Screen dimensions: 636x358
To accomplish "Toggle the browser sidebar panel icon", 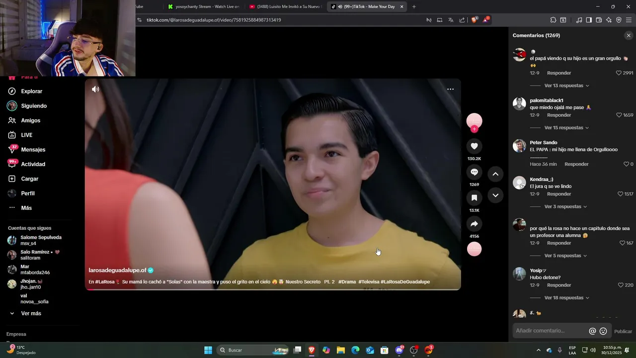I will 589,20.
